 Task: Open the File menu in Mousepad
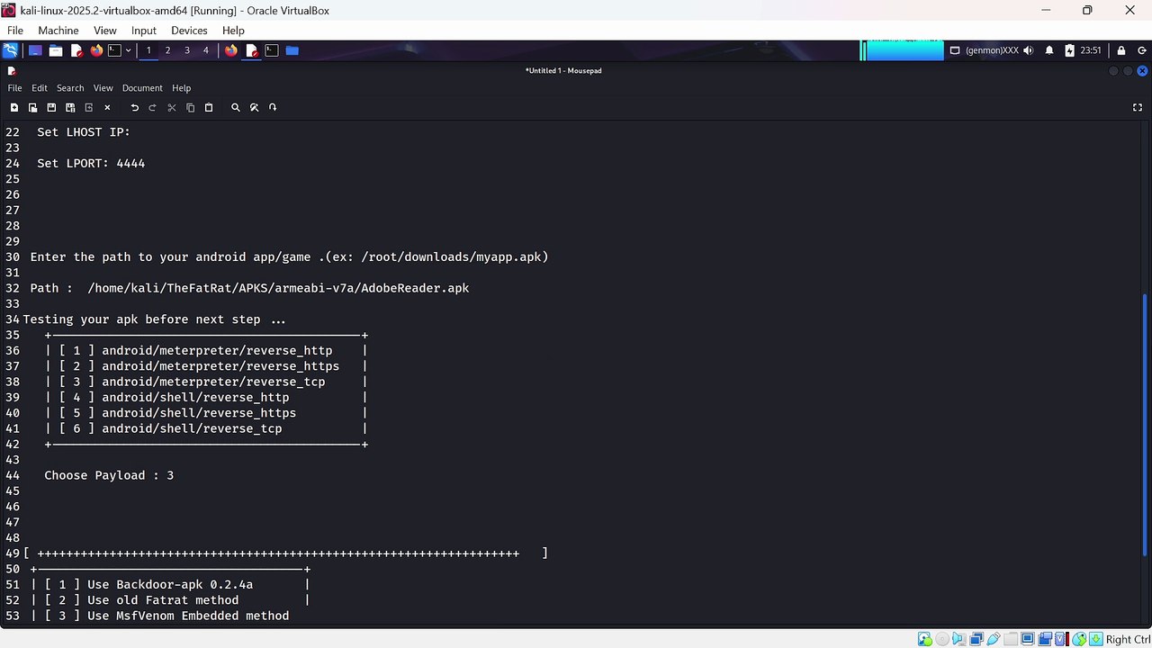click(x=14, y=88)
